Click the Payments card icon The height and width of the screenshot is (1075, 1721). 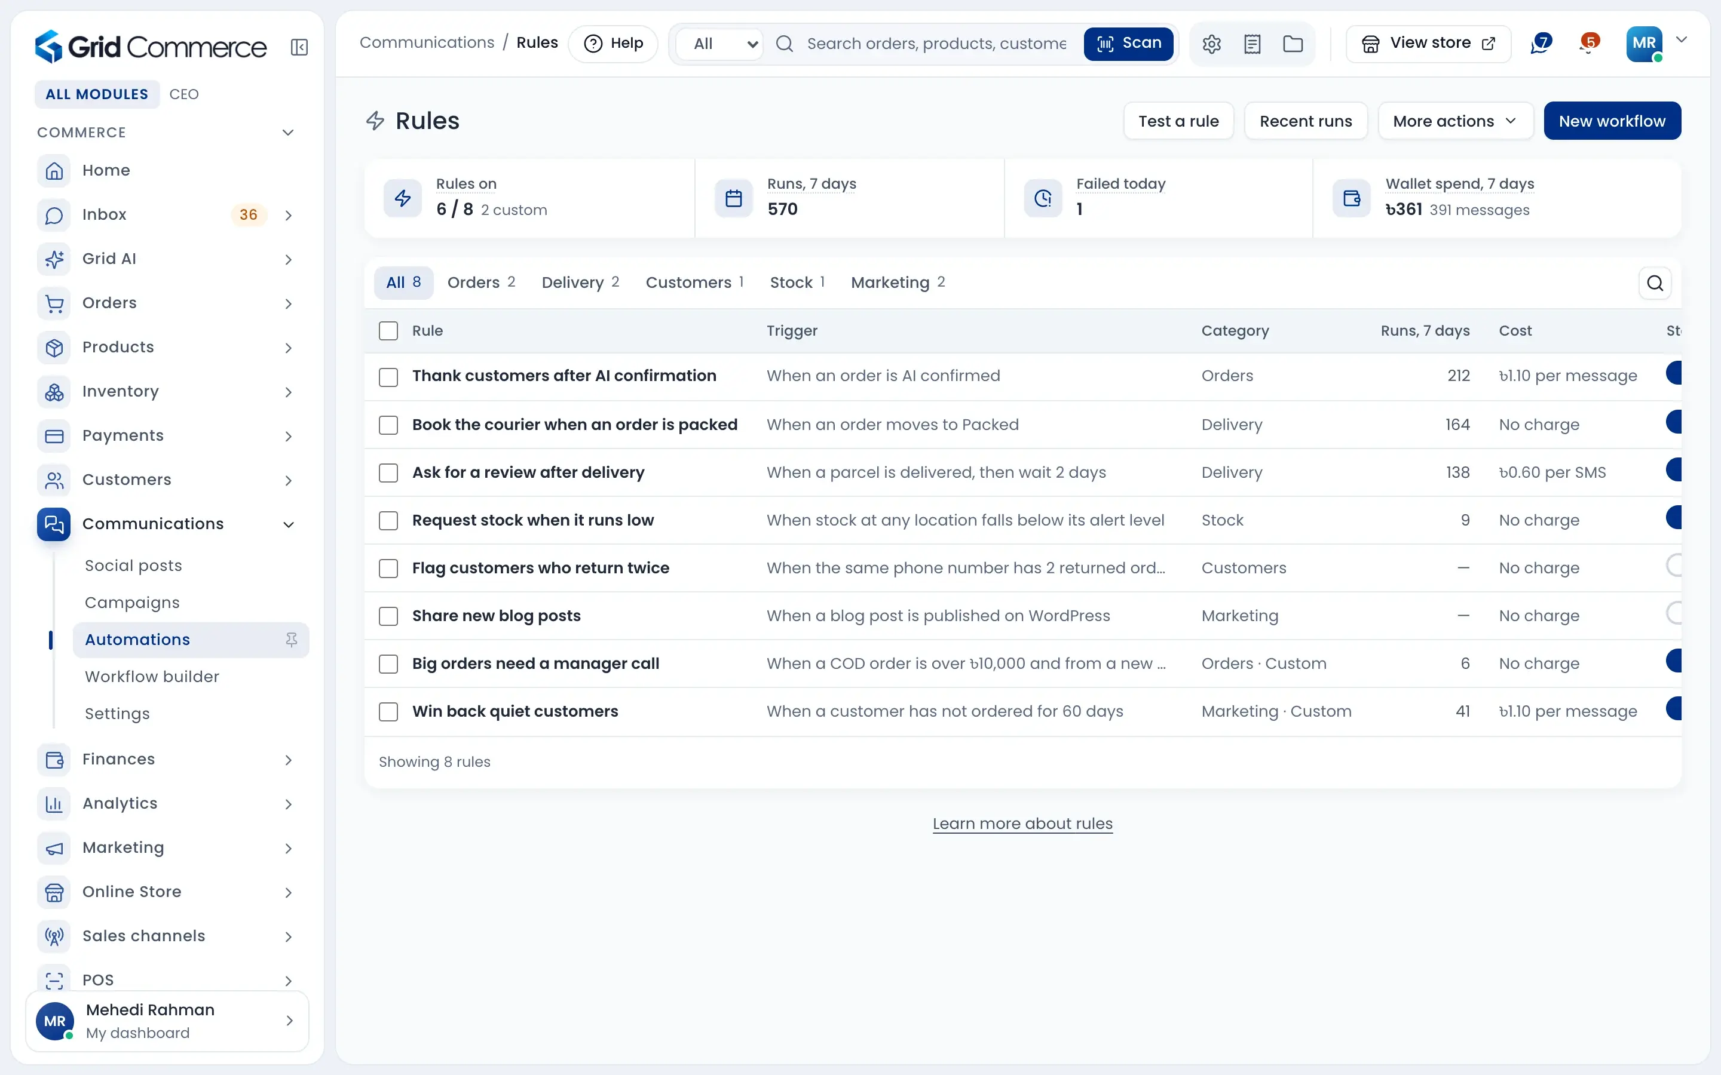[54, 436]
